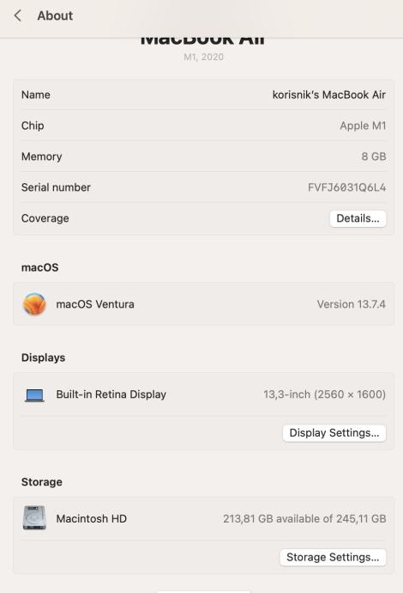Select the Macintosh HD label
Image resolution: width=403 pixels, height=593 pixels.
pyautogui.click(x=91, y=518)
